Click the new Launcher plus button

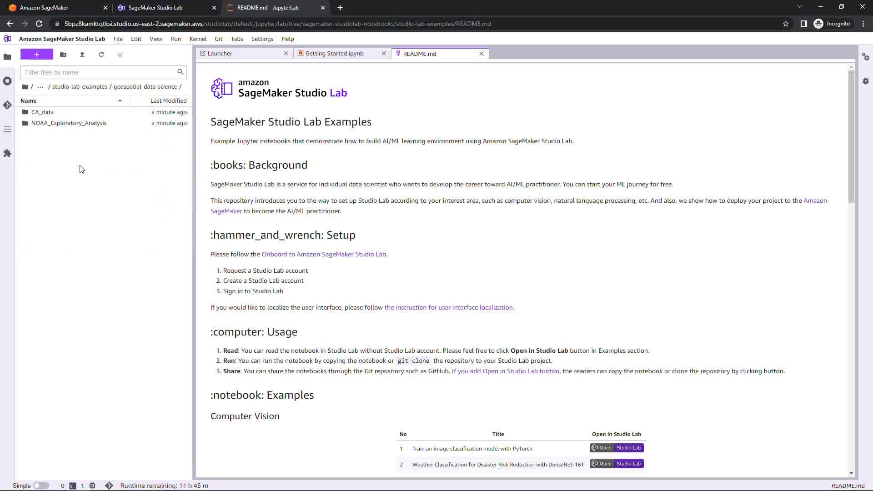[37, 55]
